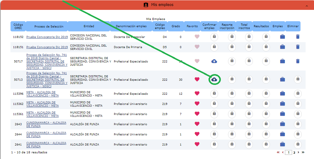Click locked Reporte inscripción icon for OPEC 115362

(232, 104)
